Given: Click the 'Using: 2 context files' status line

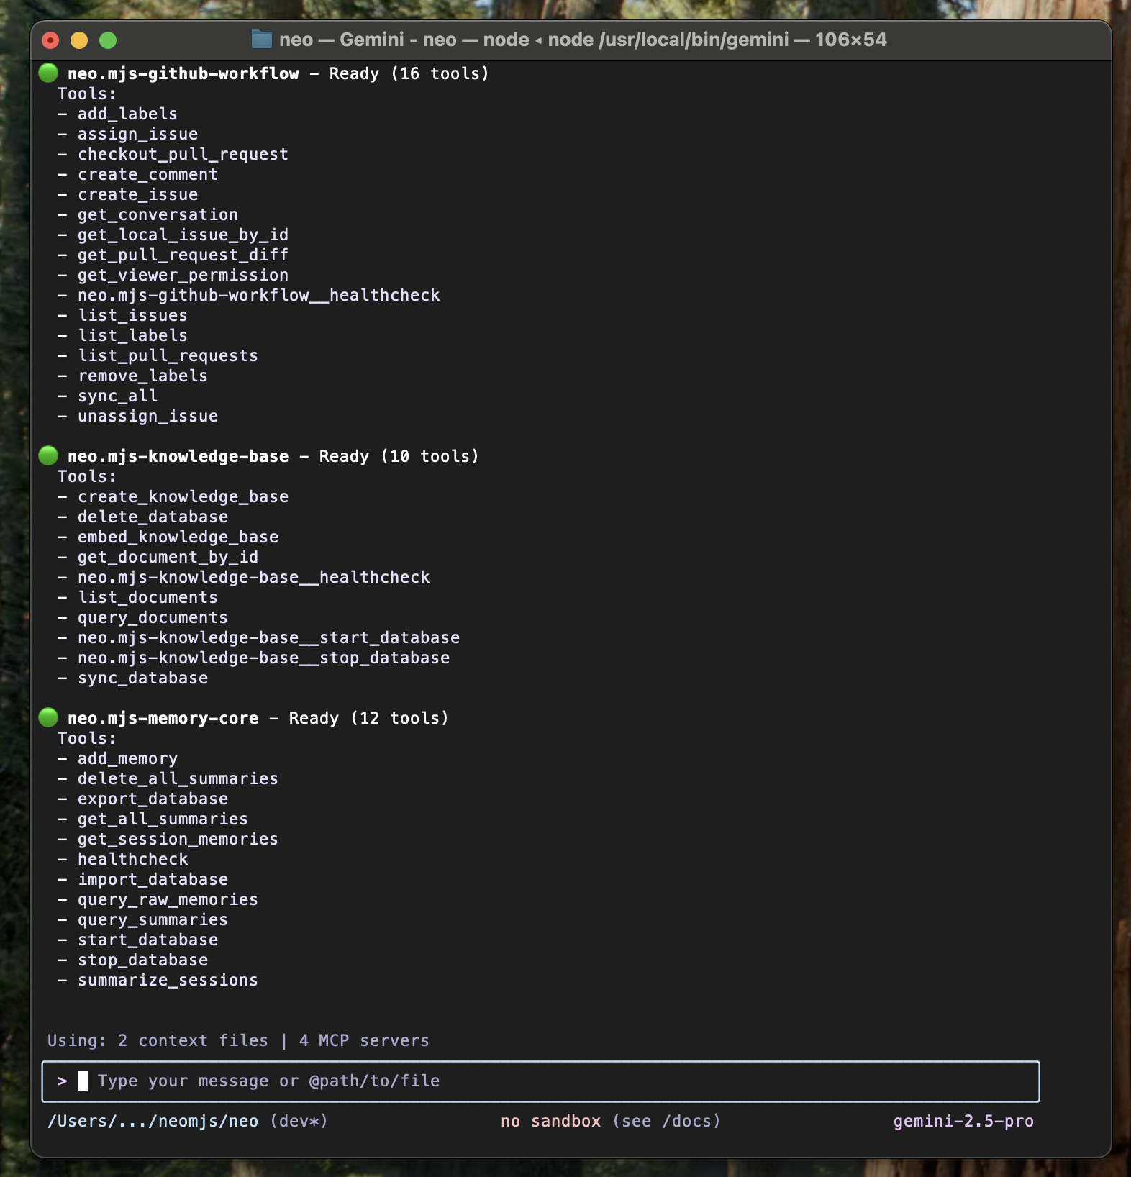Looking at the screenshot, I should 158,1040.
